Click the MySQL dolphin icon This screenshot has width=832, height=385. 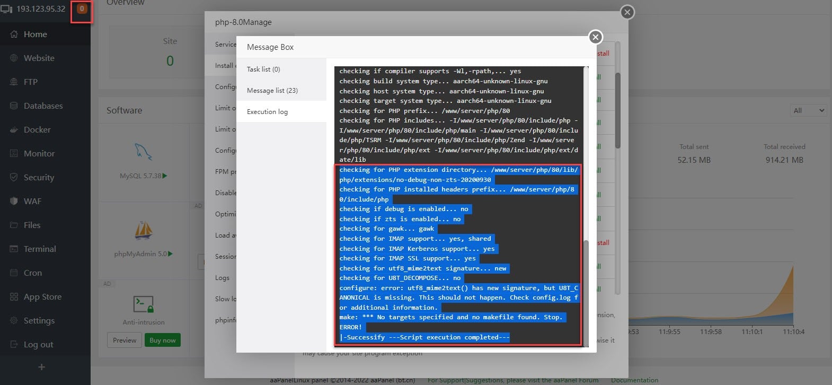pyautogui.click(x=143, y=152)
